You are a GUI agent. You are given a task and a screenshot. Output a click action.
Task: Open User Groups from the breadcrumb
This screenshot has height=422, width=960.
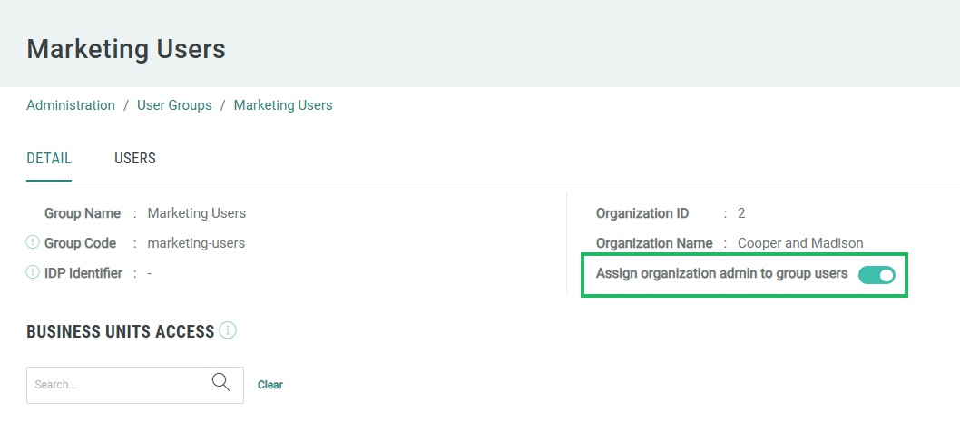[x=174, y=105]
